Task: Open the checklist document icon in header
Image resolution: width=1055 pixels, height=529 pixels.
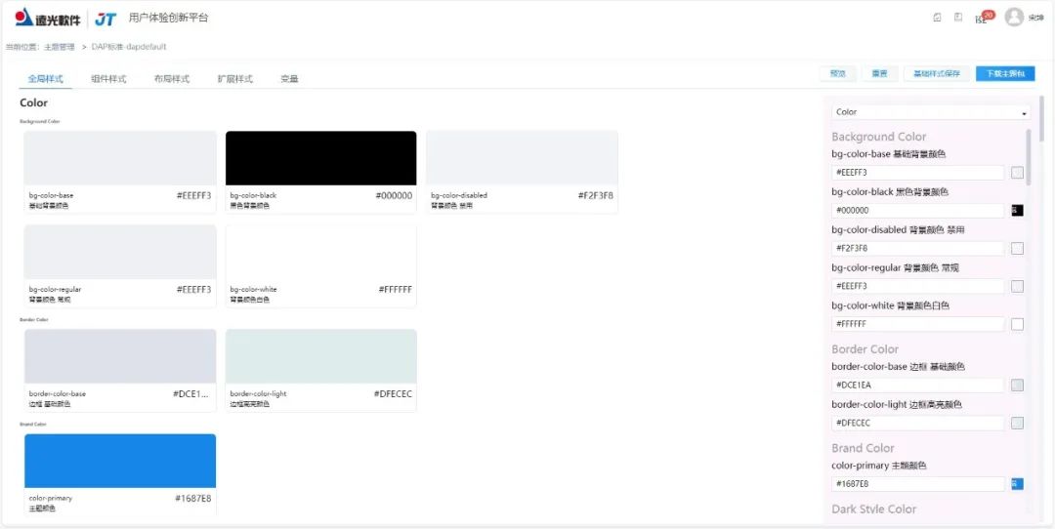Action: click(938, 18)
